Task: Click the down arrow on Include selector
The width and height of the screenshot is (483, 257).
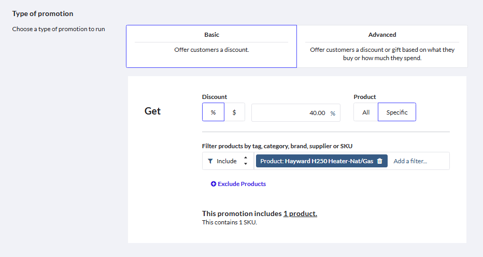Action: point(246,165)
